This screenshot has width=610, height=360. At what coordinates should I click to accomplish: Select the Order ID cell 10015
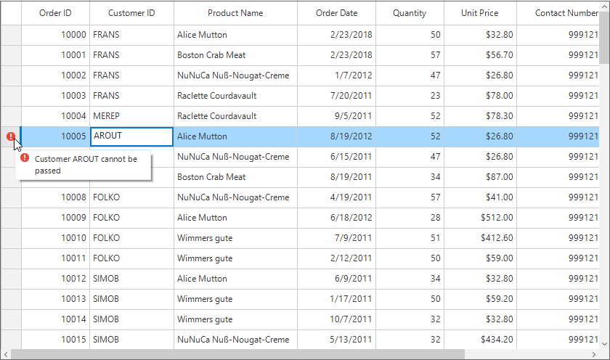tap(56, 340)
